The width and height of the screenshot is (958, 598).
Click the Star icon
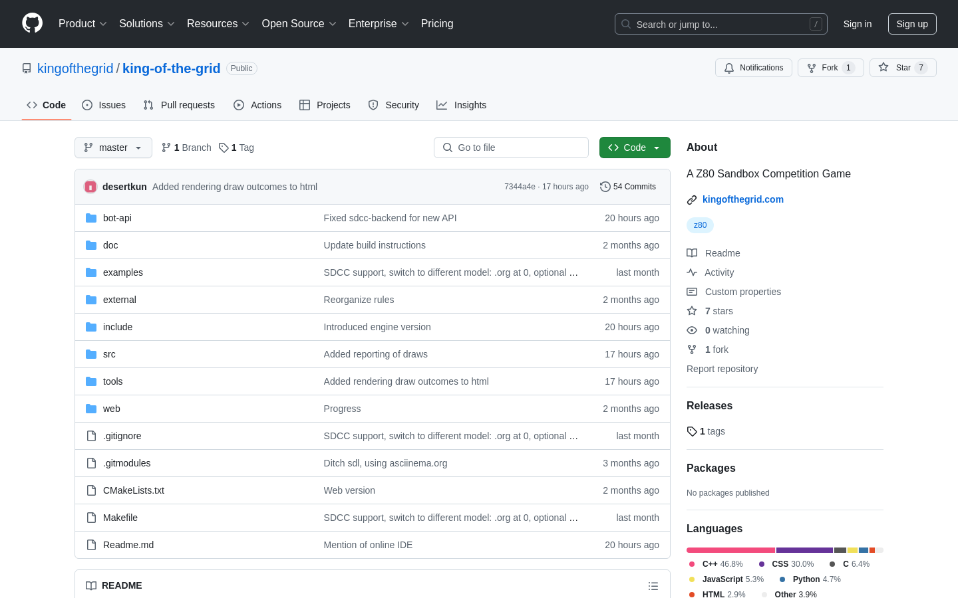point(883,67)
